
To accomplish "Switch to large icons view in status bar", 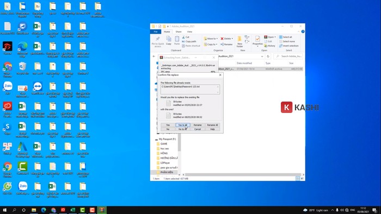I will pyautogui.click(x=302, y=179).
